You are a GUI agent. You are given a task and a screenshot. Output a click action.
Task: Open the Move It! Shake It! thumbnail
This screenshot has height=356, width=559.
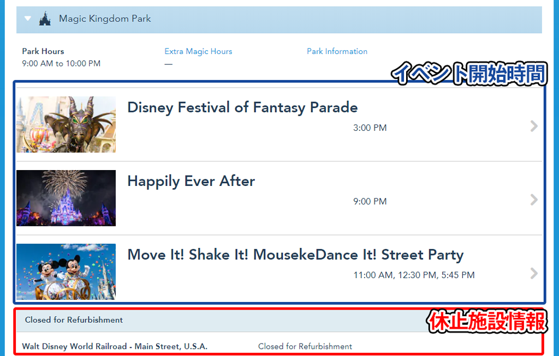click(x=66, y=271)
